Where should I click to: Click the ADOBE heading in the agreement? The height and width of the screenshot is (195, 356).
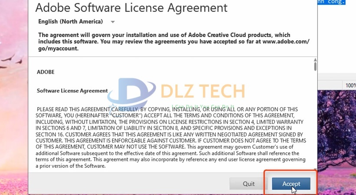coord(46,72)
